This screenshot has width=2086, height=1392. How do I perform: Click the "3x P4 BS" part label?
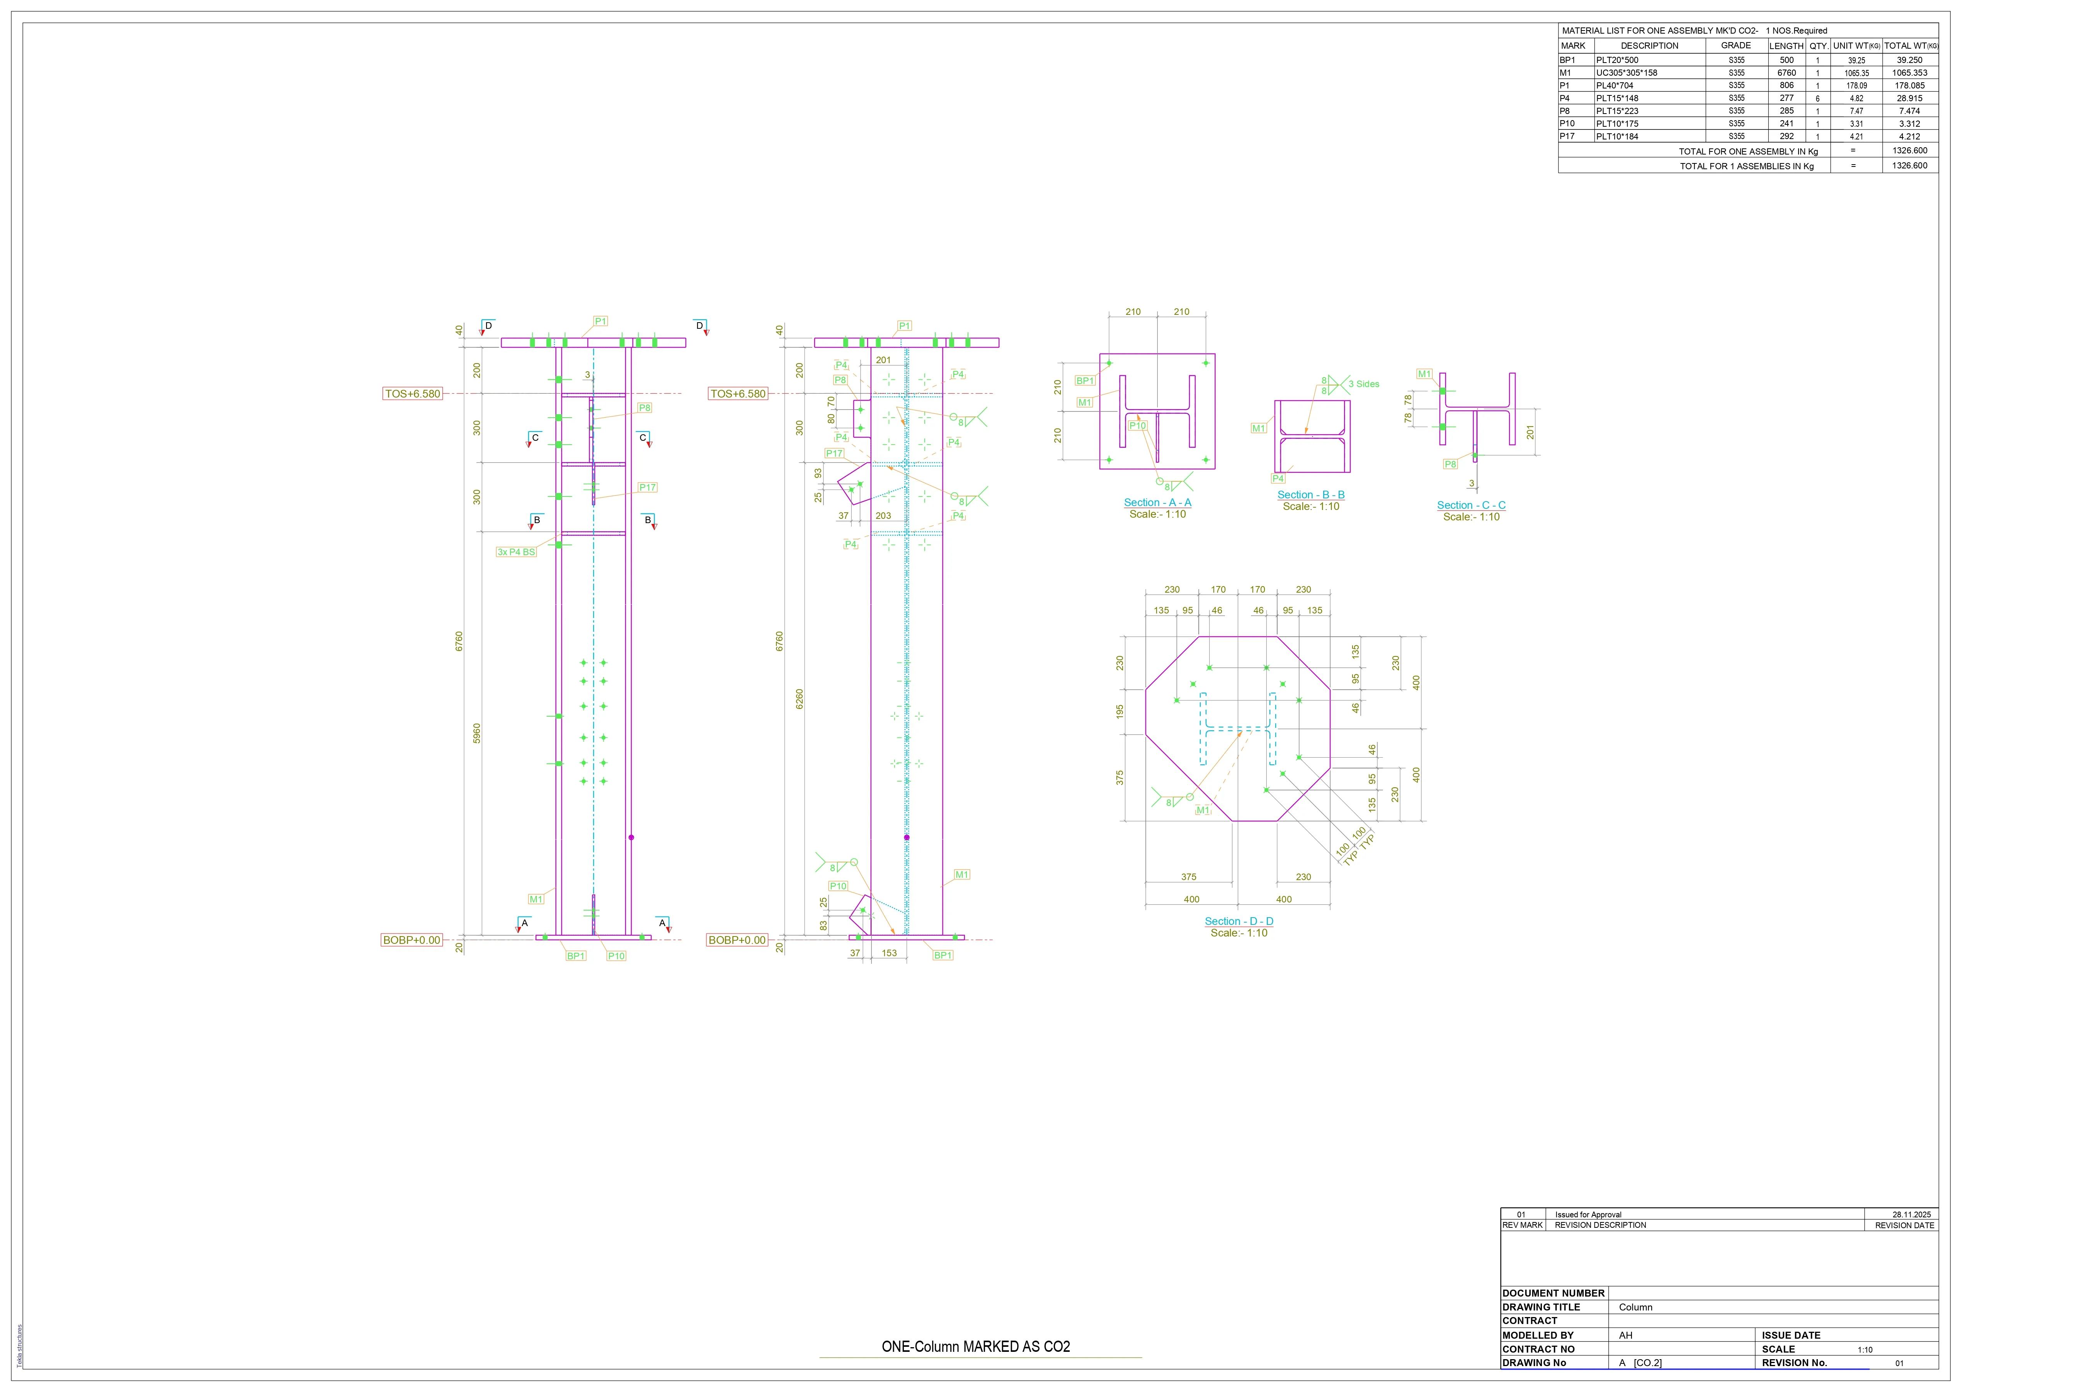pos(516,552)
